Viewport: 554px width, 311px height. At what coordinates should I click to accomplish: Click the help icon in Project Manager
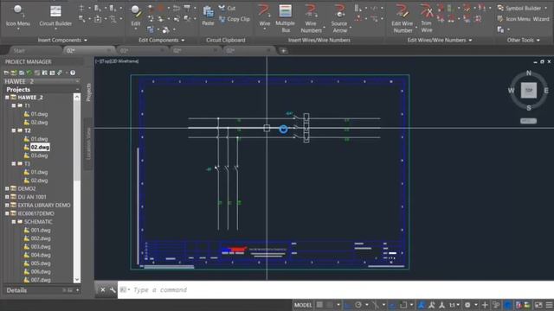pyautogui.click(x=73, y=73)
